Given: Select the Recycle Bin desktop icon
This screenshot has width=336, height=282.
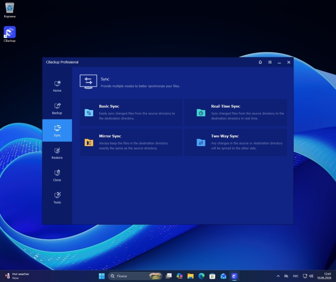Looking at the screenshot, I should [x=9, y=10].
